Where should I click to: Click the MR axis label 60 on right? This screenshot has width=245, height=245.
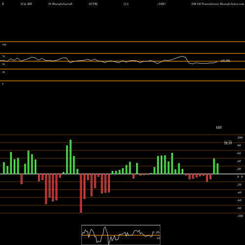[239, 153]
